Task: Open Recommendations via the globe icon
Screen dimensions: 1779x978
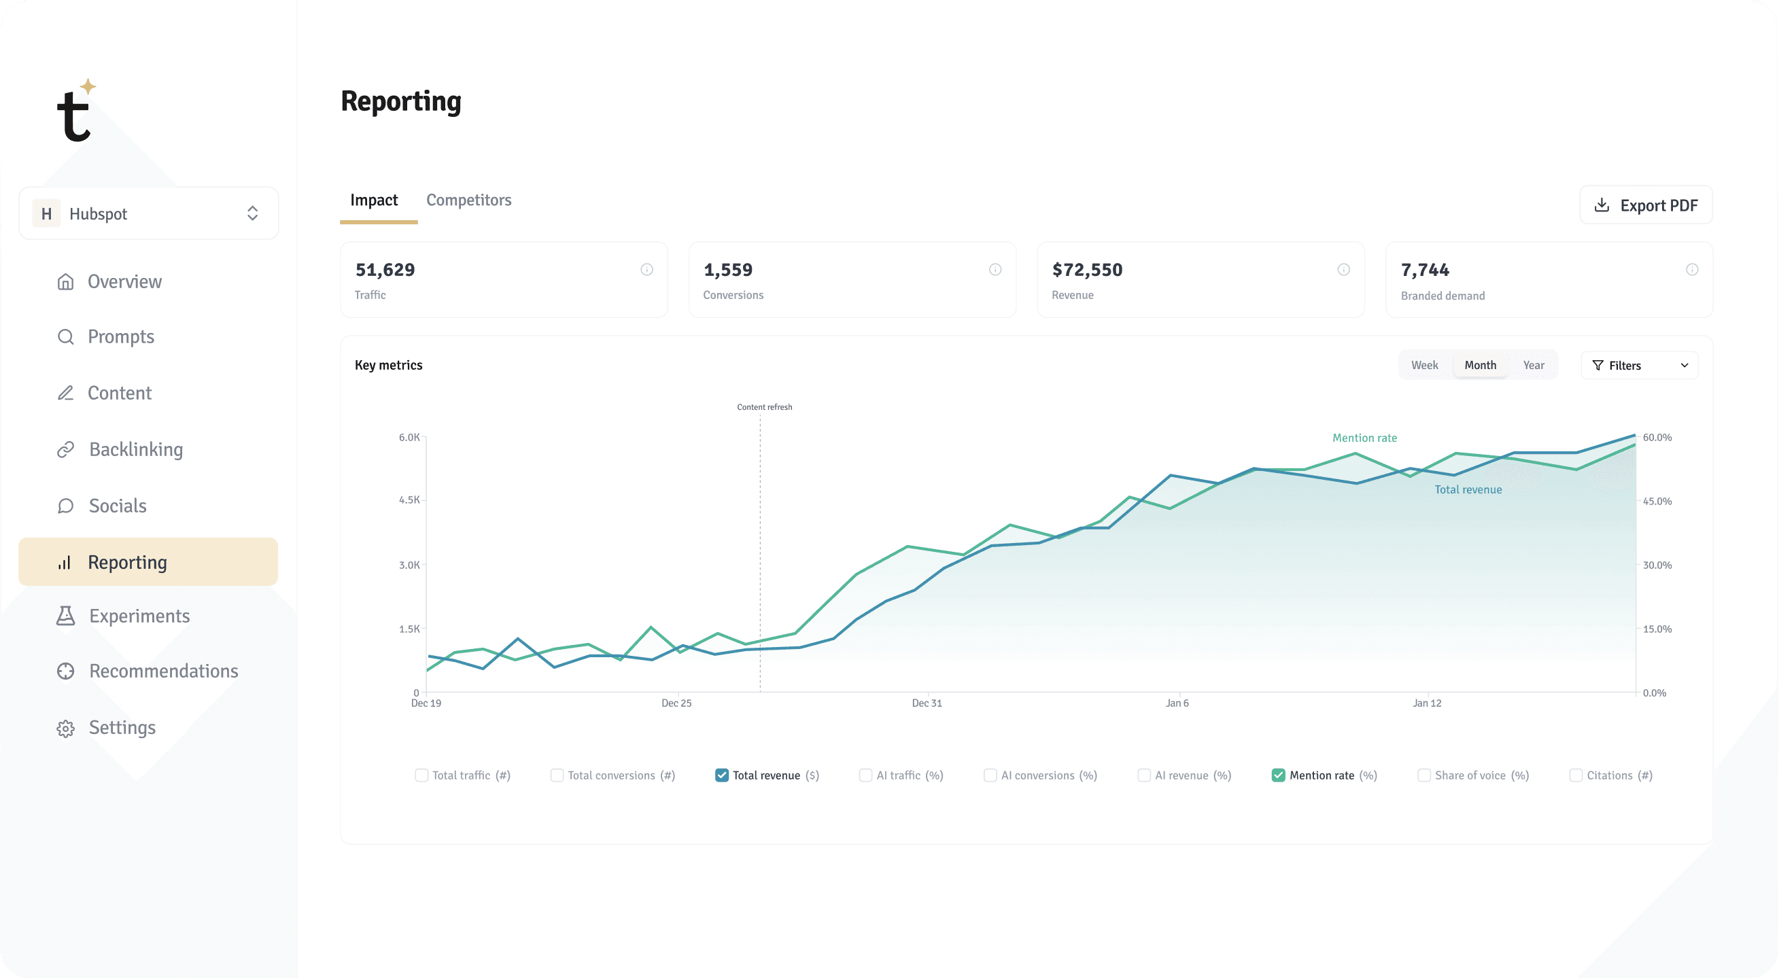Action: [66, 671]
